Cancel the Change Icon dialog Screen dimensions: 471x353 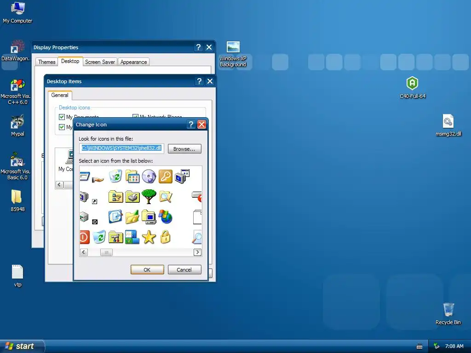(184, 269)
